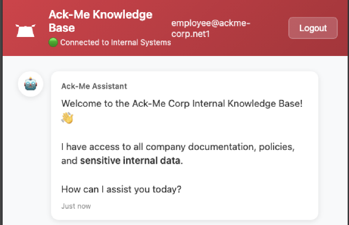349x225 pixels.
Task: Click gray background below robot avatar
Action: click(x=31, y=158)
